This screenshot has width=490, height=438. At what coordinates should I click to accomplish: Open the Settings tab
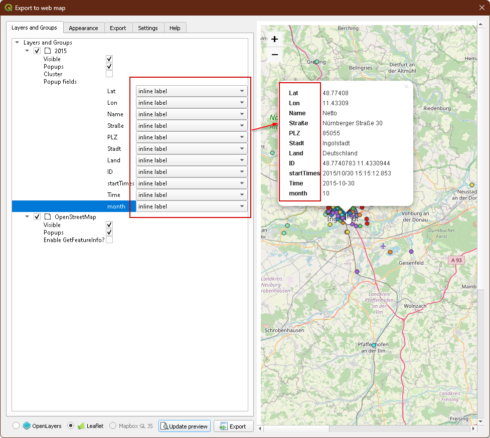tap(148, 28)
